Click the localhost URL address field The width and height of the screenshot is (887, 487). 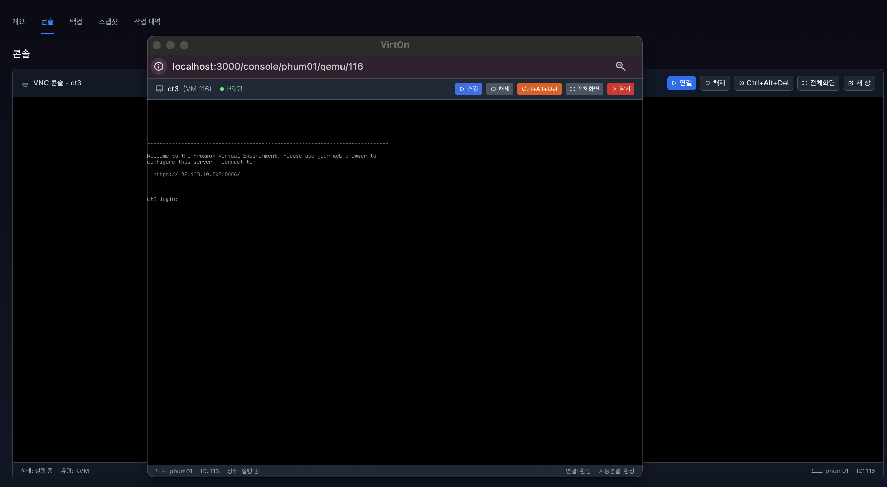(x=268, y=66)
